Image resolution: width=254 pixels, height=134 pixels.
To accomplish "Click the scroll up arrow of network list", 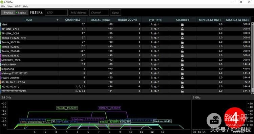I will (x=252, y=24).
